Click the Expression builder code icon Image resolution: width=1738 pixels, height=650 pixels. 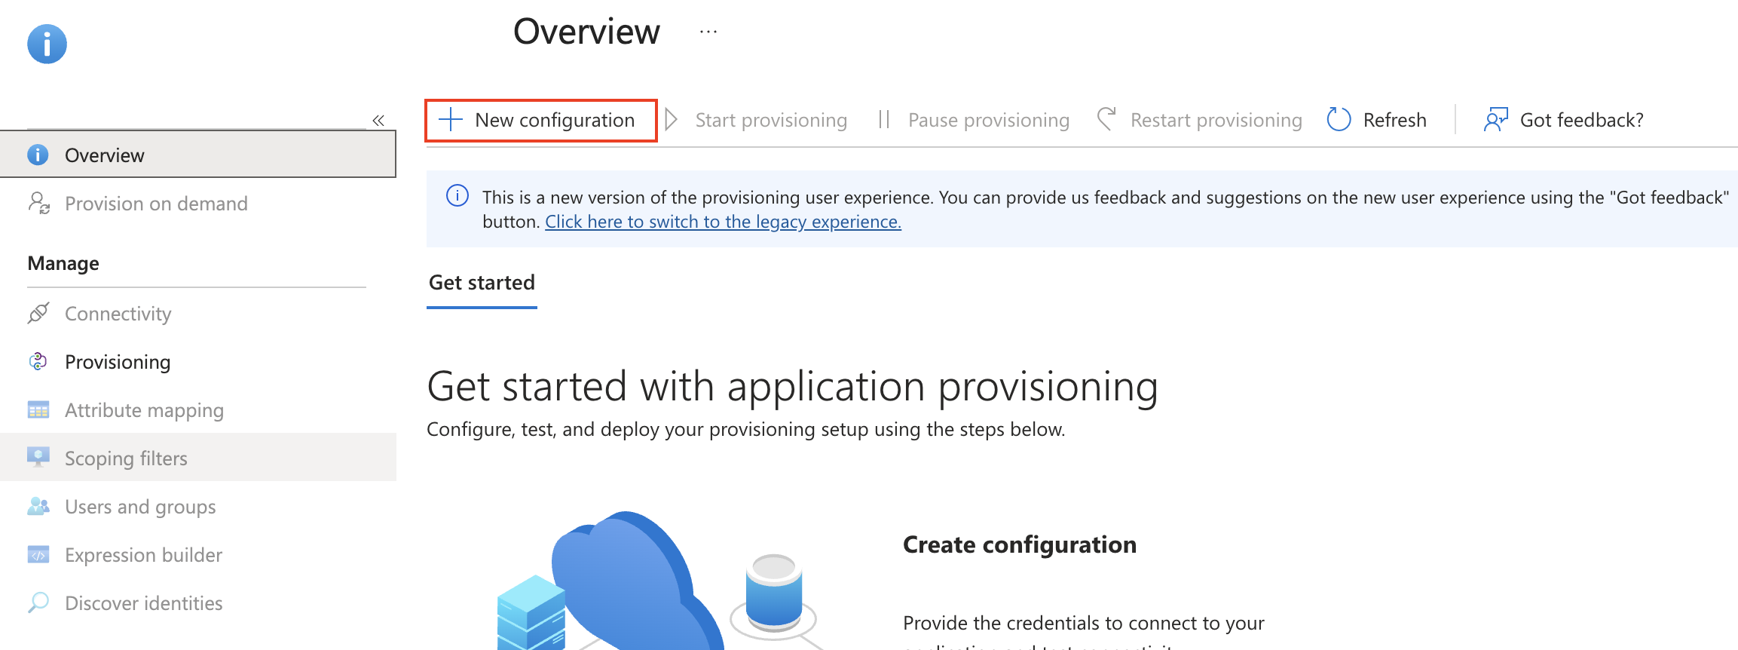(38, 554)
